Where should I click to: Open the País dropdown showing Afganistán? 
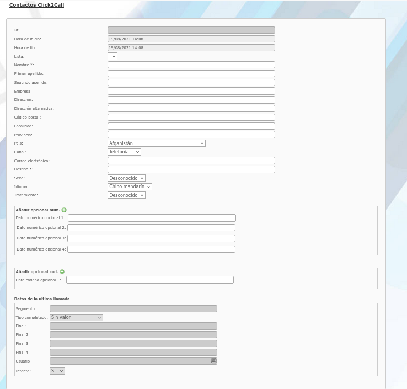click(x=157, y=143)
